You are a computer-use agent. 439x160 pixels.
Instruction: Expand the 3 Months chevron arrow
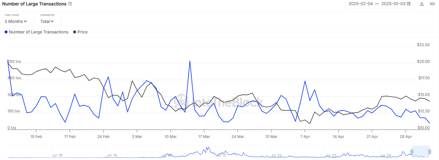pyautogui.click(x=25, y=21)
